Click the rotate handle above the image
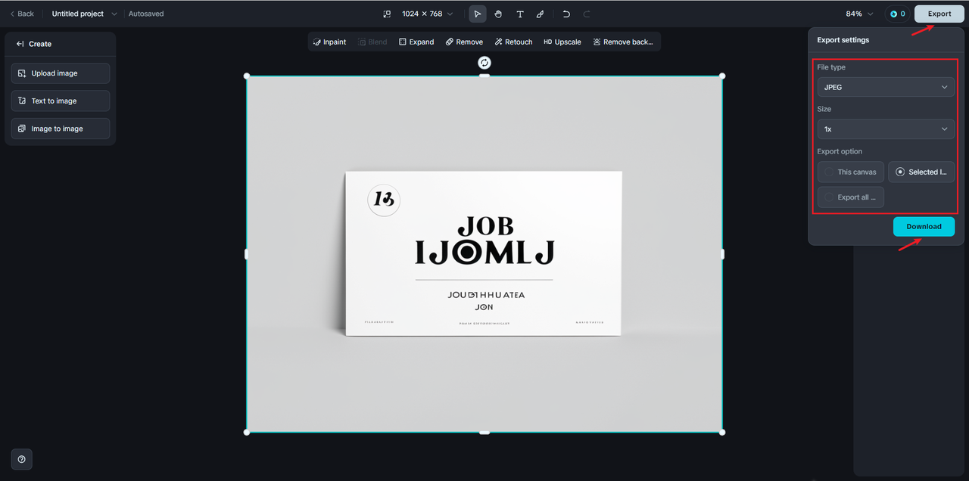969x481 pixels. tap(484, 63)
